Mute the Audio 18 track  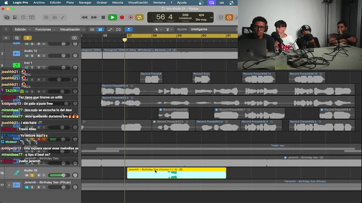(x=27, y=175)
